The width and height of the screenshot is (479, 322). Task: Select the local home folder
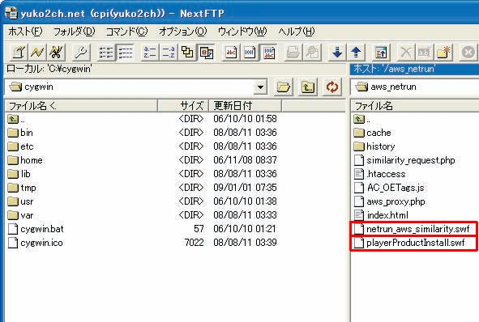point(25,160)
